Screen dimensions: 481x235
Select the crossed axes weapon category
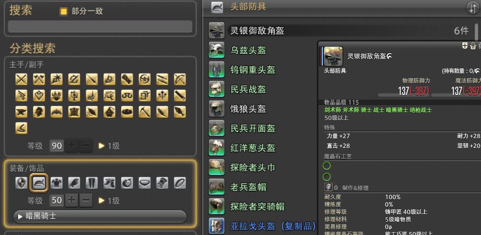[x=39, y=80]
